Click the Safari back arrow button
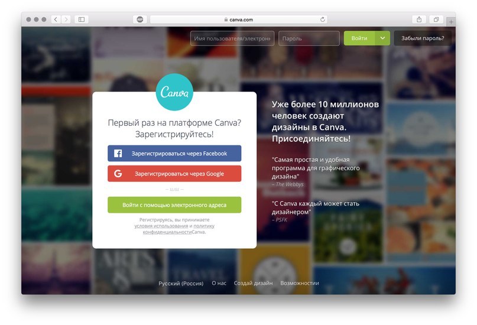The height and width of the screenshot is (325, 477). point(56,19)
